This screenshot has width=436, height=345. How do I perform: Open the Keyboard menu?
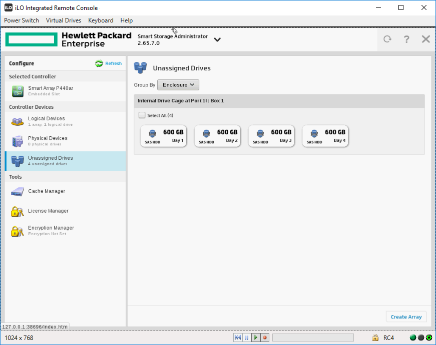tap(101, 20)
